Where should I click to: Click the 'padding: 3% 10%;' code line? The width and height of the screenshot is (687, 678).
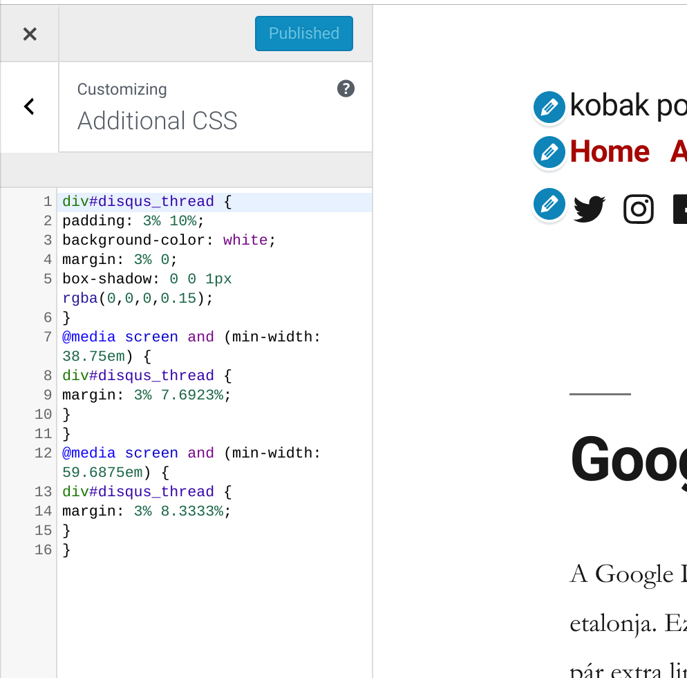point(133,221)
